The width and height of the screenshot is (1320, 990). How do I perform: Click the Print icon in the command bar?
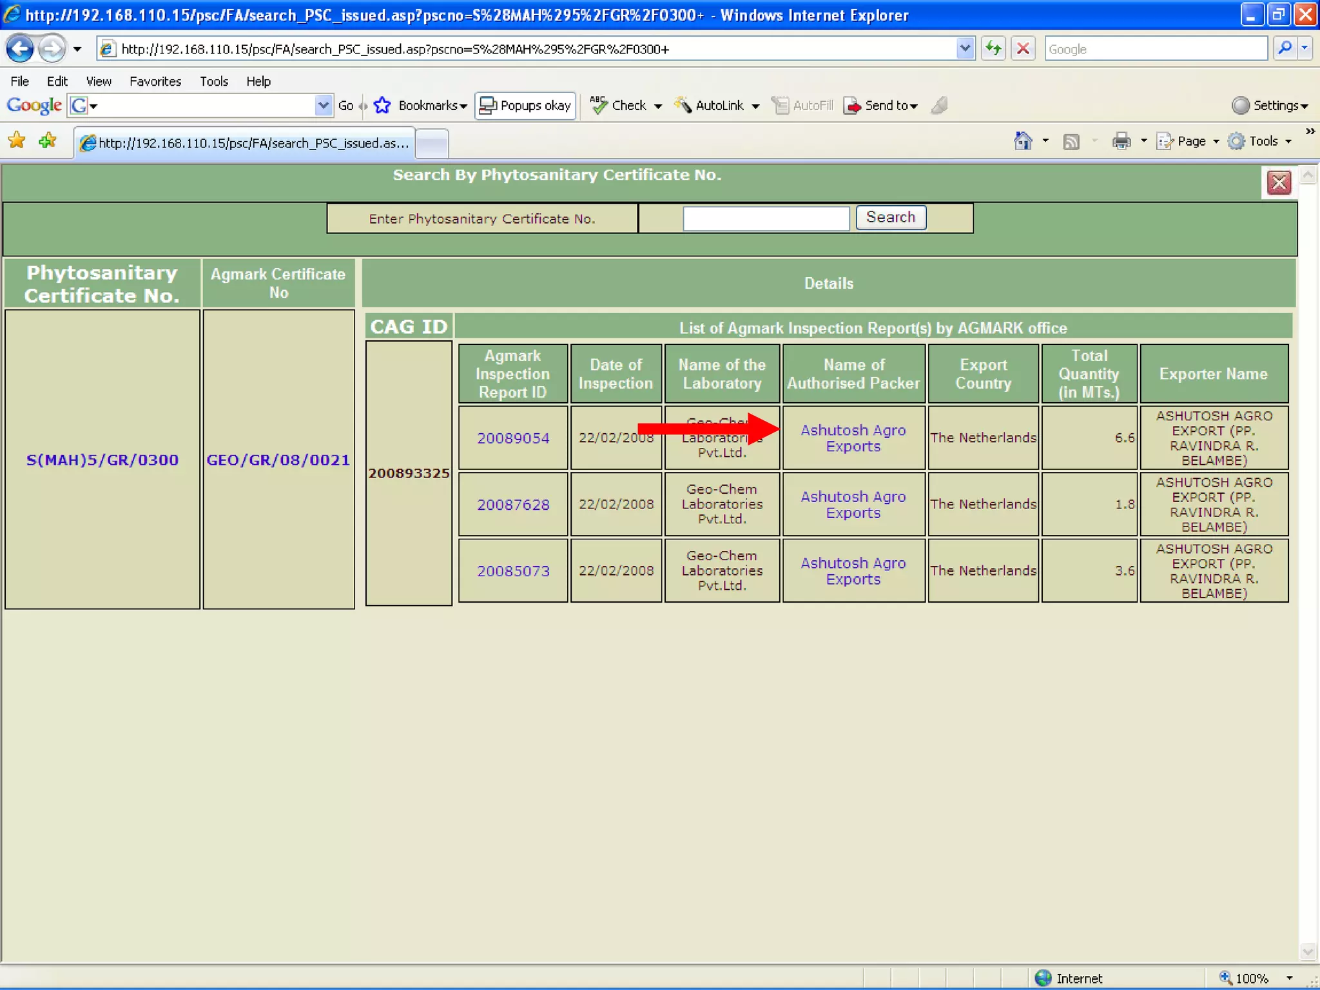point(1121,141)
